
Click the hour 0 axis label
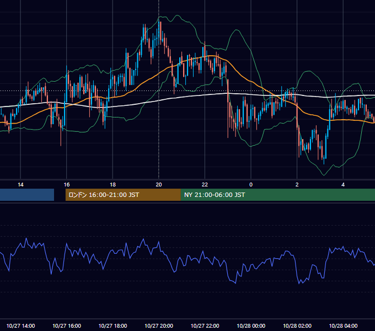point(251,185)
